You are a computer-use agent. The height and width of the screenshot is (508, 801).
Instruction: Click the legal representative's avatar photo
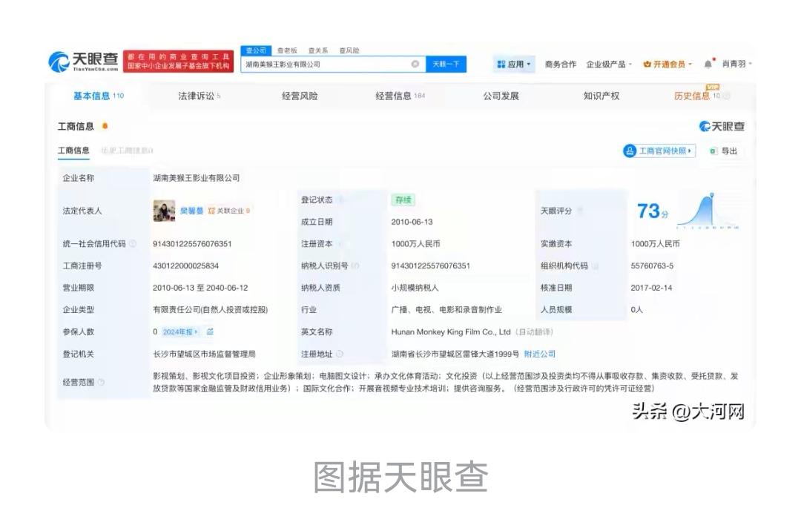coord(164,211)
